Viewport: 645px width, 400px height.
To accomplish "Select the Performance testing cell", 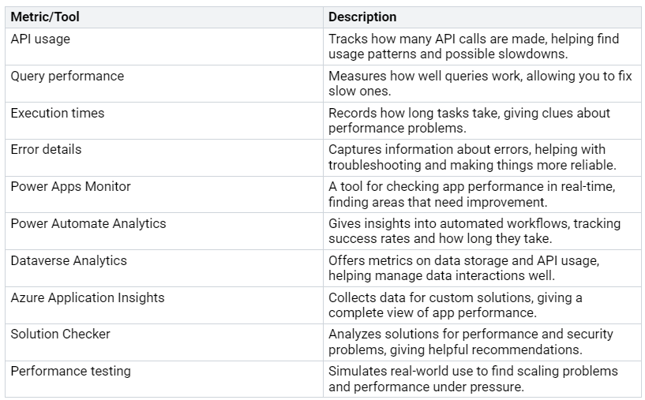I will pyautogui.click(x=70, y=371).
